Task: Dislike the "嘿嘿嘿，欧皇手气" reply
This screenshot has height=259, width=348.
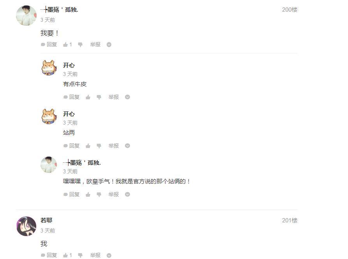Action: pyautogui.click(x=99, y=194)
